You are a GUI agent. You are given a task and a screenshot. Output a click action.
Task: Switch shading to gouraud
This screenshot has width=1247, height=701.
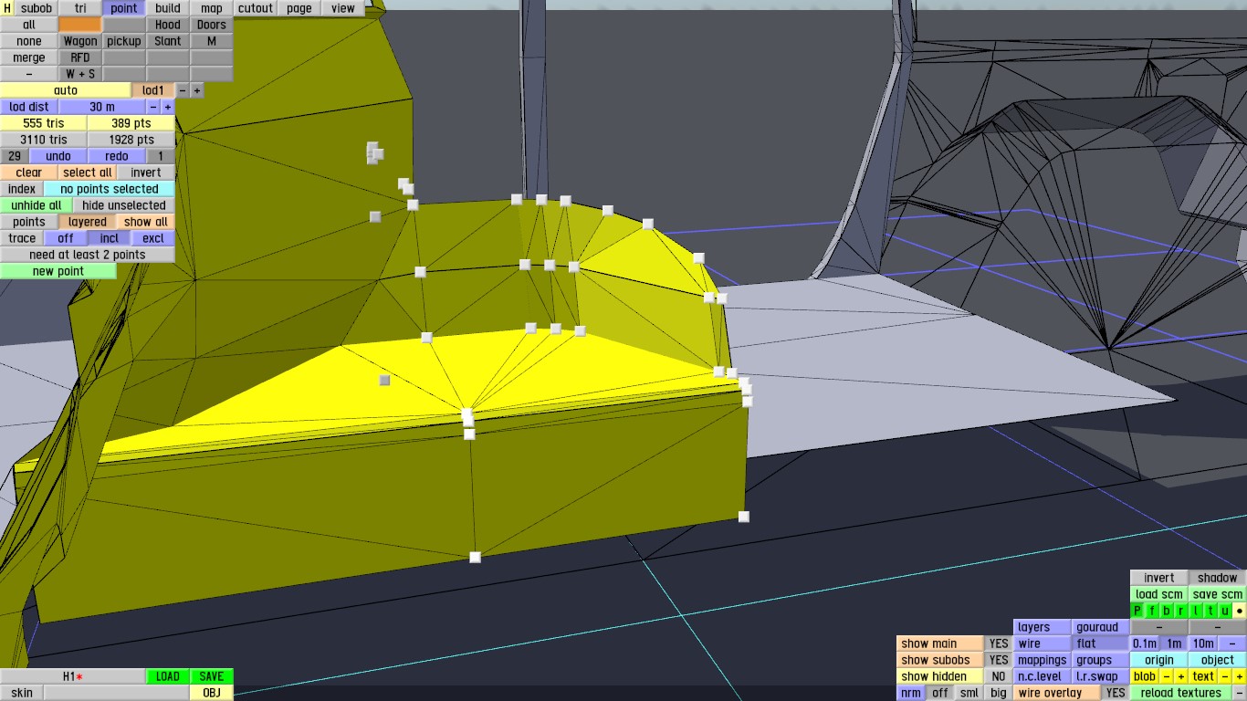coord(1100,627)
